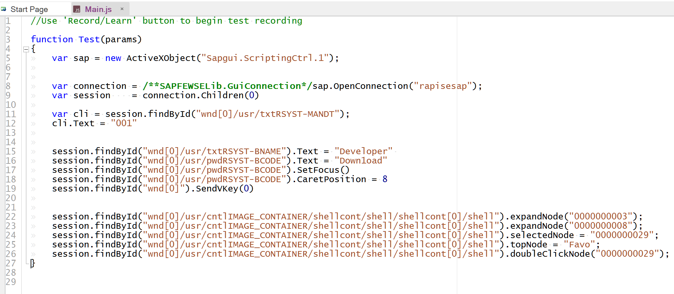Click the "Download" password string
The height and width of the screenshot is (294, 674).
pyautogui.click(x=361, y=161)
